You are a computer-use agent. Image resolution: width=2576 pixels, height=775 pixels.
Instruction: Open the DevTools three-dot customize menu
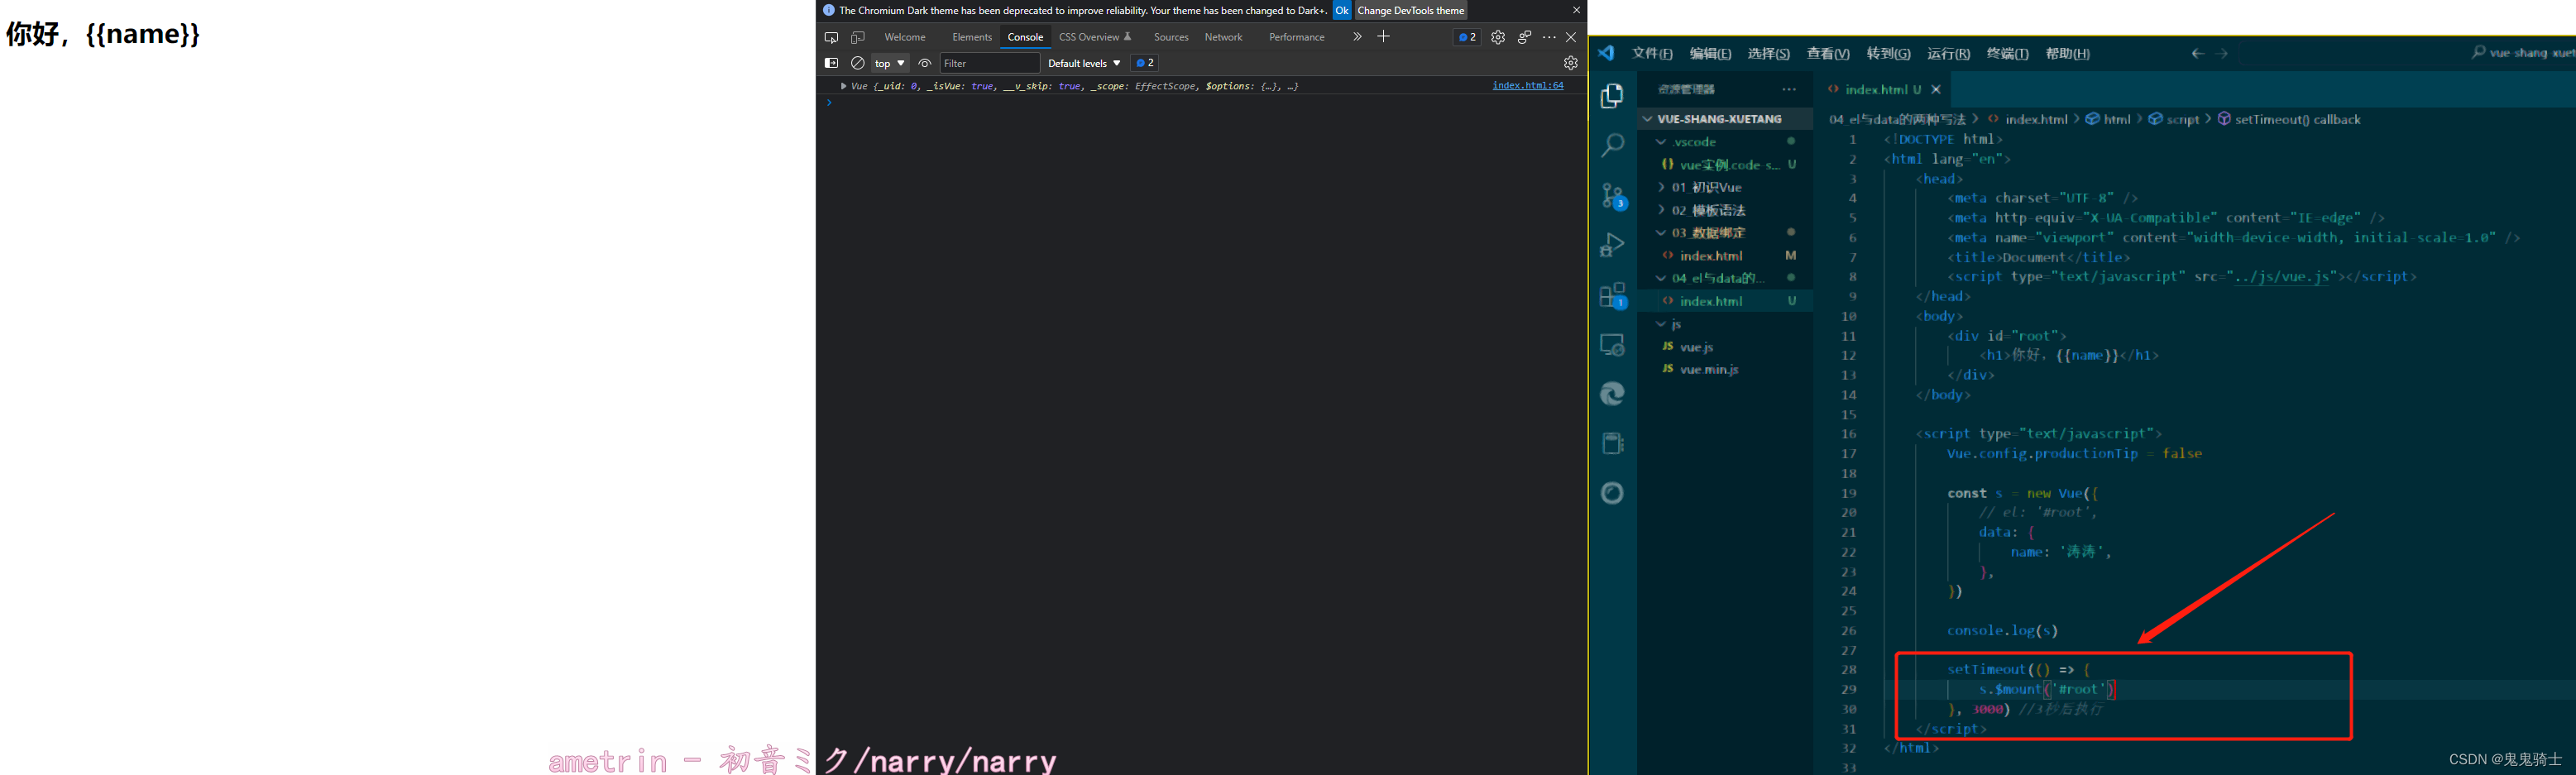(x=1549, y=37)
